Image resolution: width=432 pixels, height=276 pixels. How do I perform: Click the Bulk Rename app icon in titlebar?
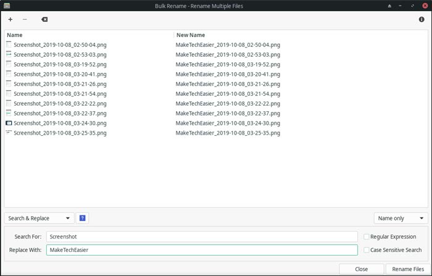point(7,6)
